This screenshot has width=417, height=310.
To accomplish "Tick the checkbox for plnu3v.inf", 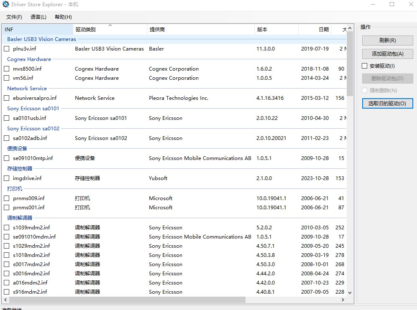I will point(7,49).
